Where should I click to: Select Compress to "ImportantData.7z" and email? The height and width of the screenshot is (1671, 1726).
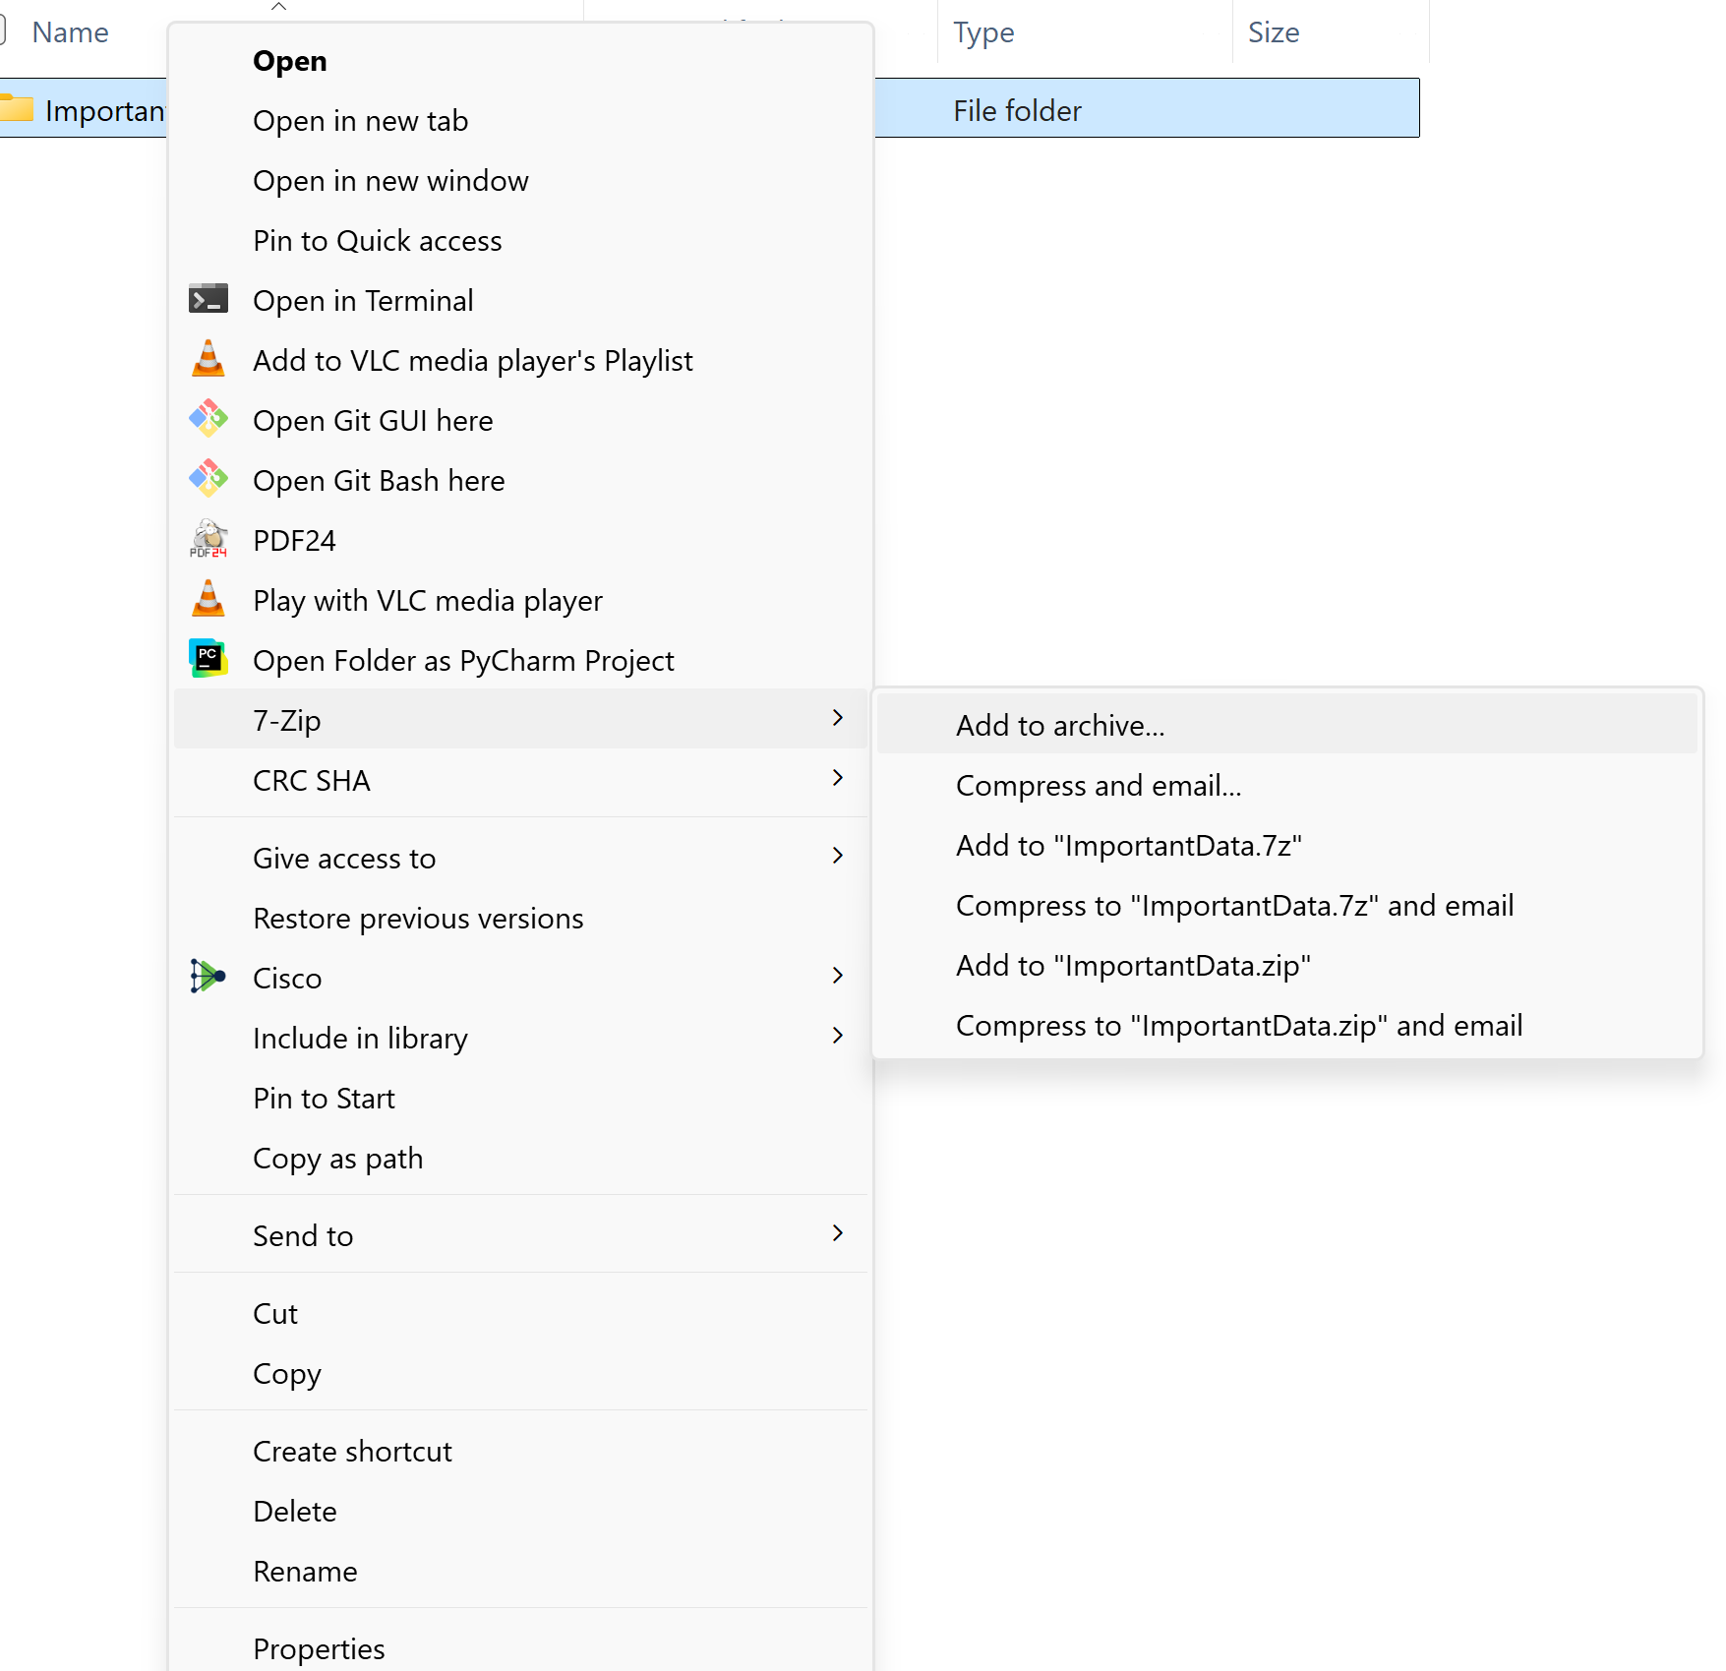(x=1234, y=906)
